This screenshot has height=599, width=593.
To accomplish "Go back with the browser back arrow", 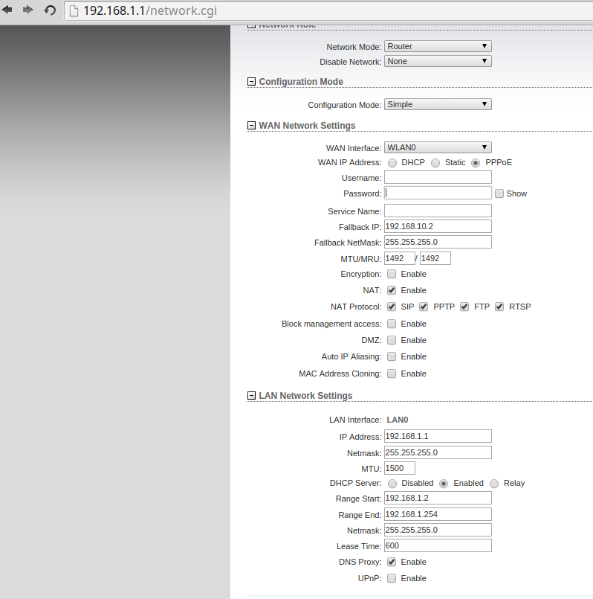I will (x=7, y=10).
